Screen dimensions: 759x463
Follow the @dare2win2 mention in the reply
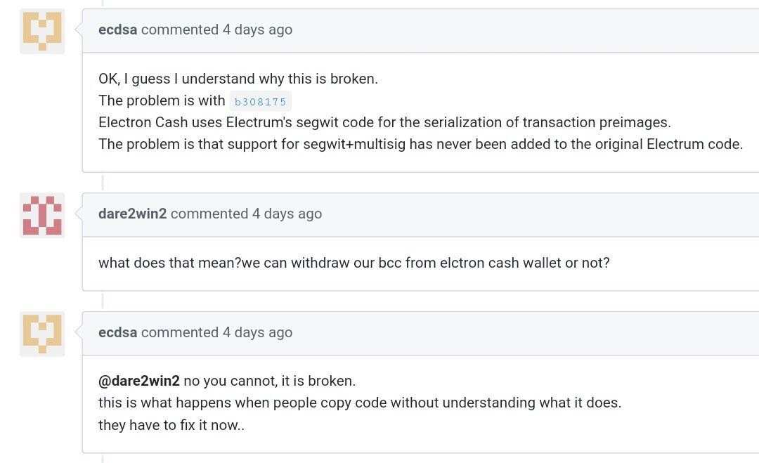click(x=139, y=381)
